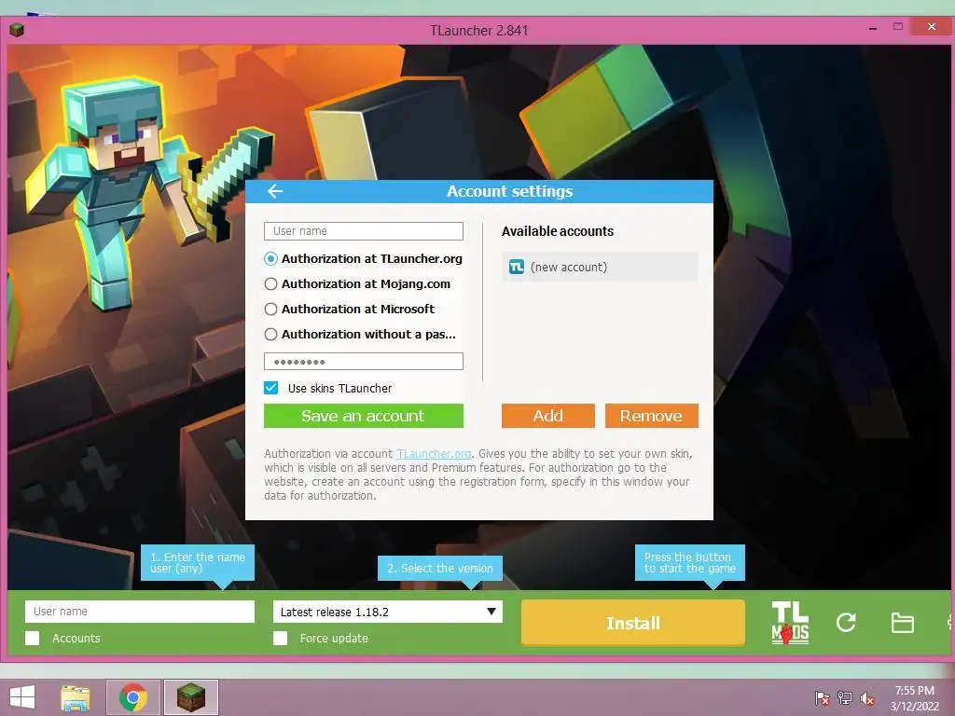Click the 7:55 PM clock in taskbar
The image size is (955, 716).
pyautogui.click(x=914, y=691)
